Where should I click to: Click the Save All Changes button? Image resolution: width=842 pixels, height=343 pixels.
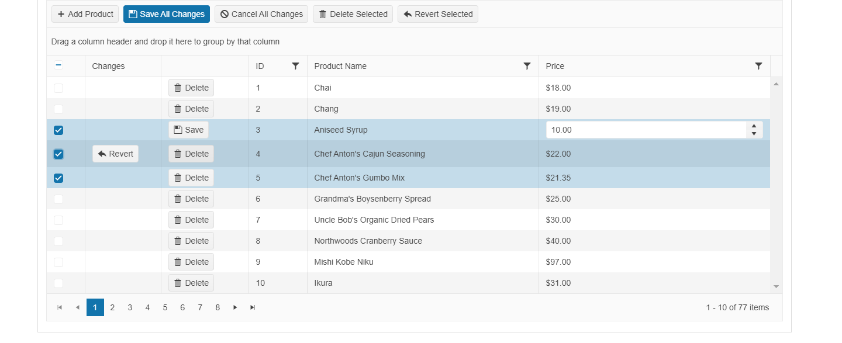[x=166, y=13]
